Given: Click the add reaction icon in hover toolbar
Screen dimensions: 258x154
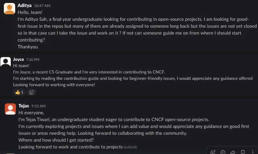Looking at the screenshot, I should [213, 152].
